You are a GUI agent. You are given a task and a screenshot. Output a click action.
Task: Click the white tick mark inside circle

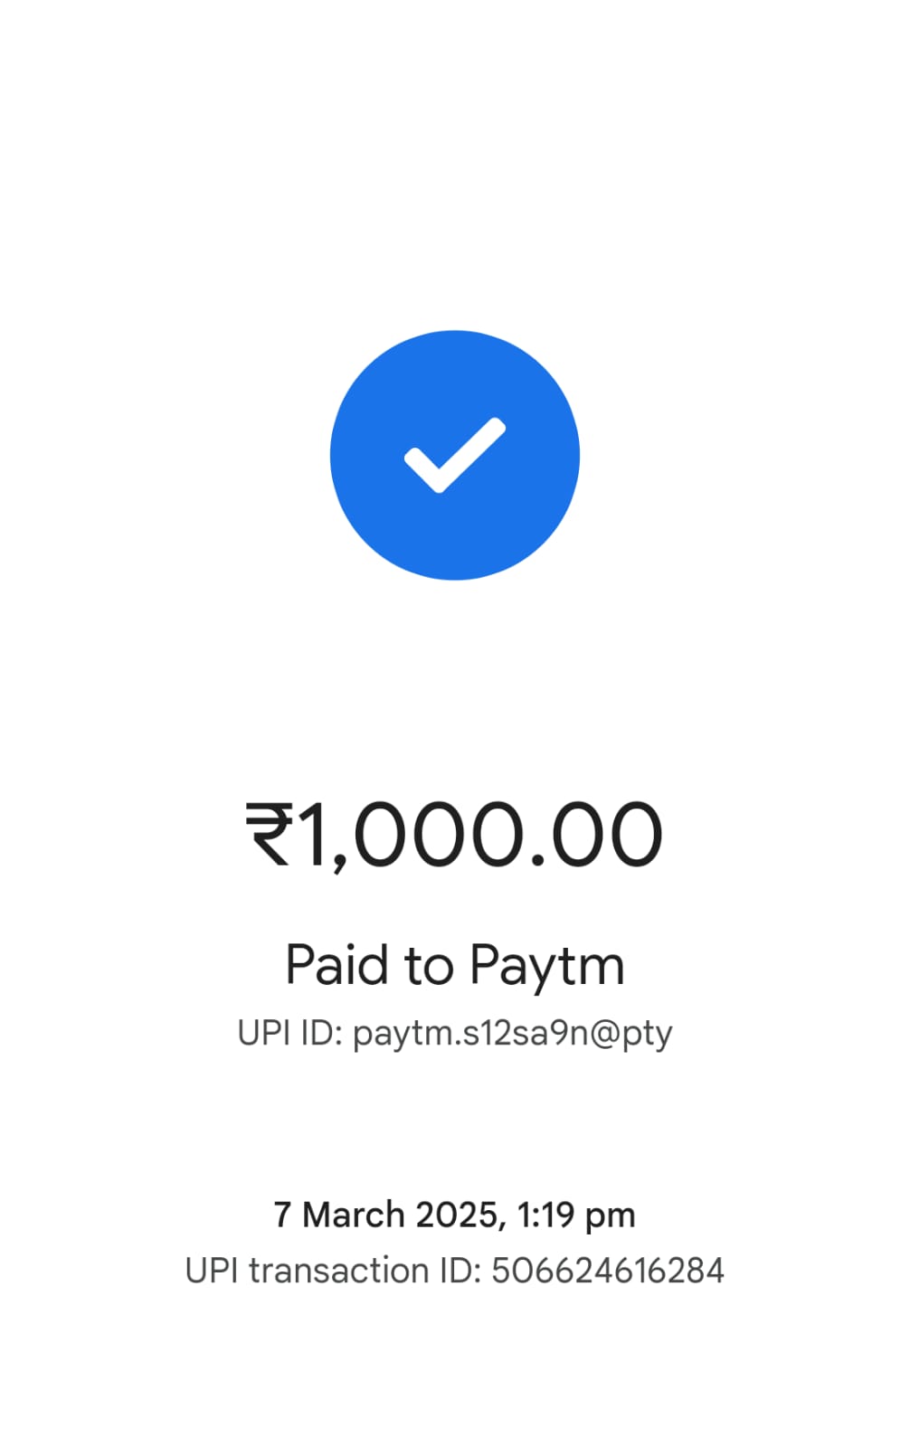pyautogui.click(x=454, y=455)
